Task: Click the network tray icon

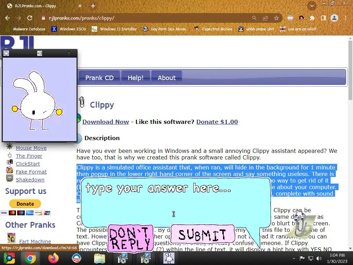Action: [311, 258]
